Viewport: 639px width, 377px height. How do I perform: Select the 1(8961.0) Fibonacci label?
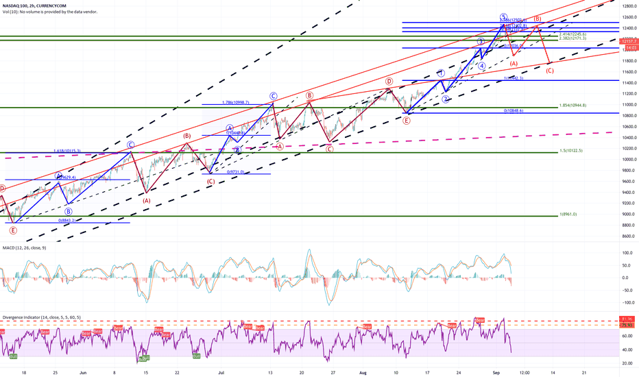click(x=568, y=214)
